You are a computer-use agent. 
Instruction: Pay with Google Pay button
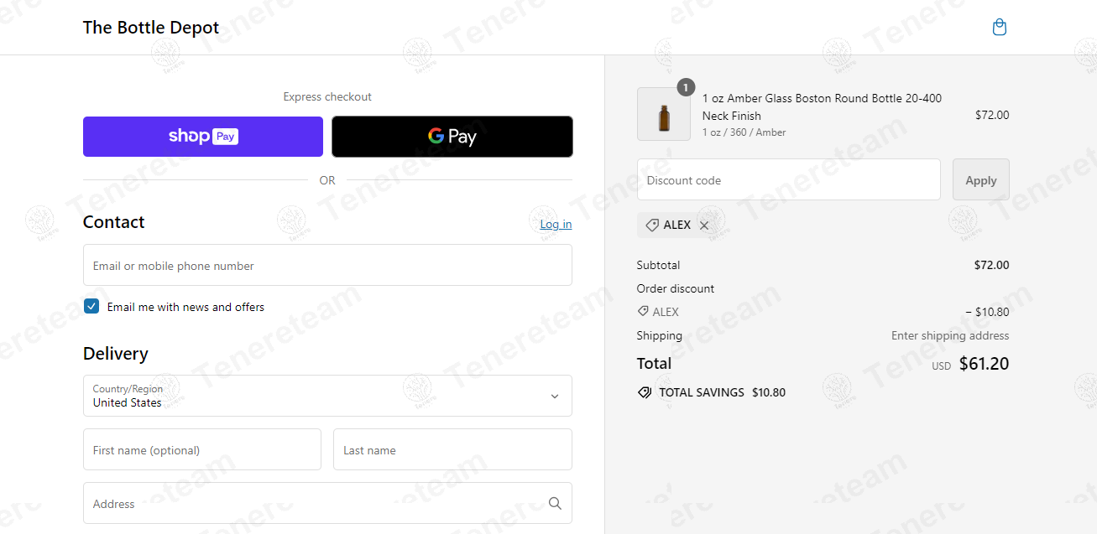coord(452,137)
